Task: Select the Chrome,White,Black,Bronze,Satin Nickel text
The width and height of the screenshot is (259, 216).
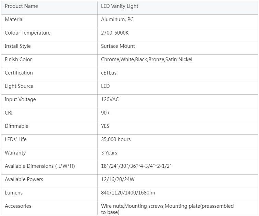Action: click(147, 59)
